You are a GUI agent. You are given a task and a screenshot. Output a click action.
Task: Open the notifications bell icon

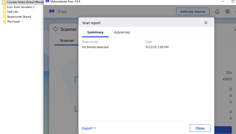[217, 12]
